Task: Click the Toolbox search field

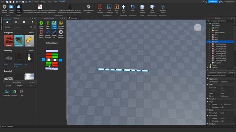Action: (22, 27)
